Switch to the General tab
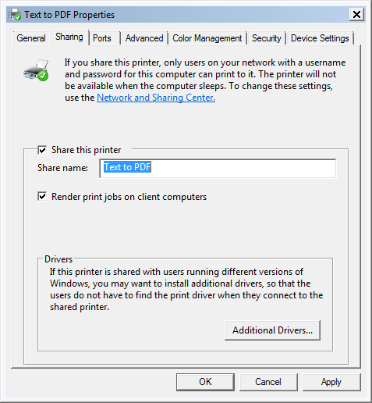The height and width of the screenshot is (403, 372). tap(31, 38)
